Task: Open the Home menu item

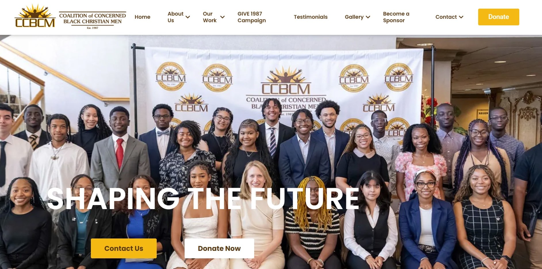Action: (x=142, y=17)
